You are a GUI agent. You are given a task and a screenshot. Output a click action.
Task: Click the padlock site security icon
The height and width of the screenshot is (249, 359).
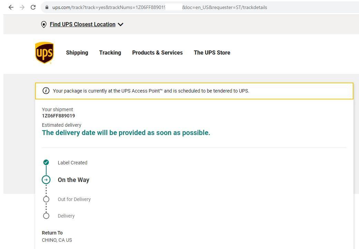47,7
